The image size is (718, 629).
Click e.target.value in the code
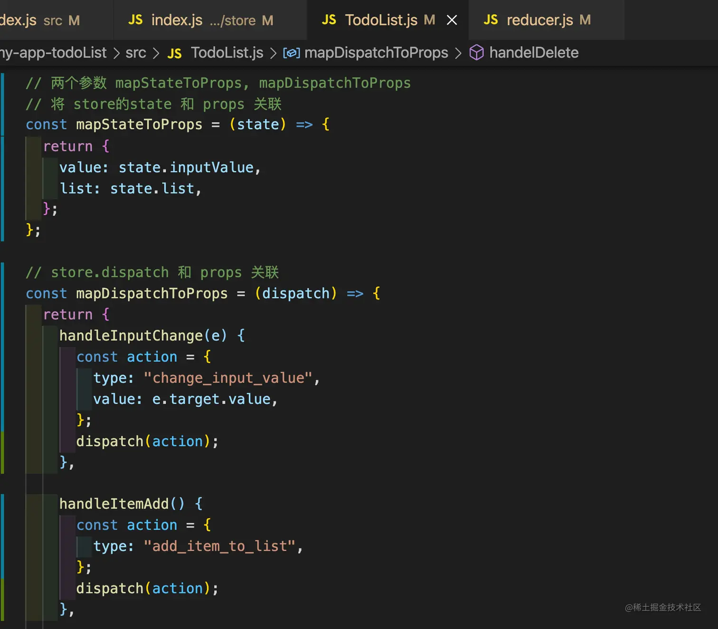[x=211, y=399]
